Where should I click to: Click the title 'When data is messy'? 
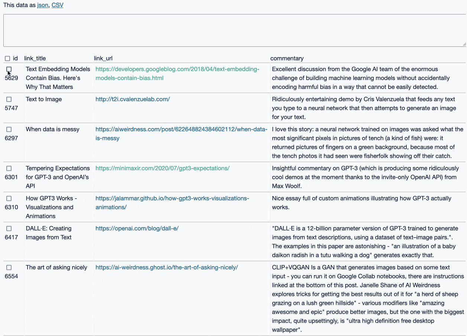tap(52, 129)
